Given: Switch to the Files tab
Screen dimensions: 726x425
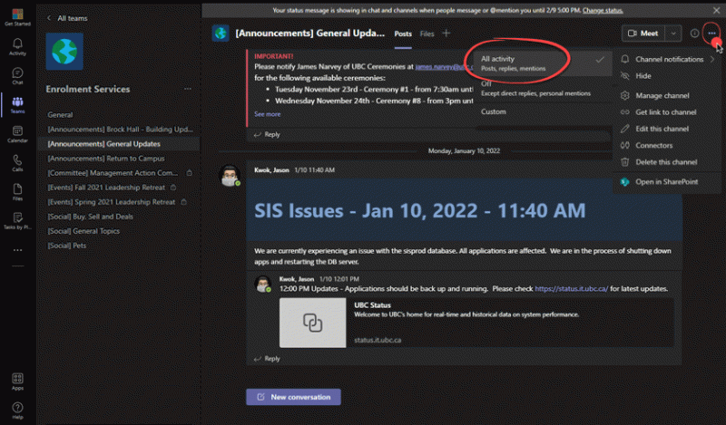Looking at the screenshot, I should [427, 34].
